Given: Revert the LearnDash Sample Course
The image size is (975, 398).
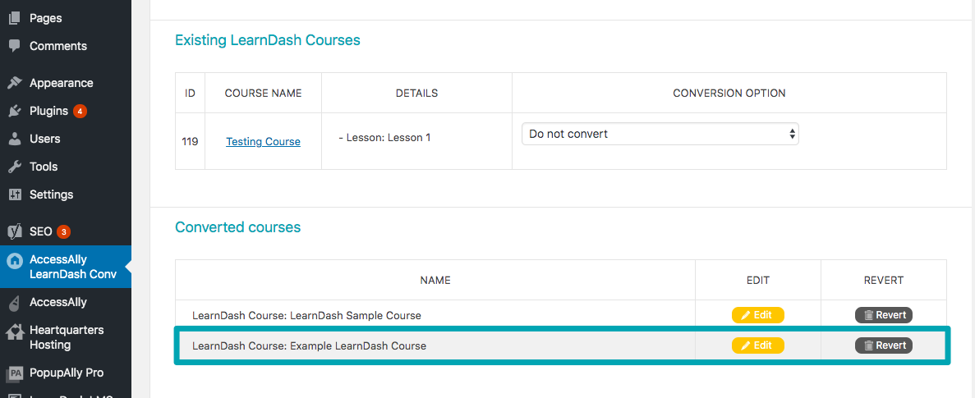Looking at the screenshot, I should pyautogui.click(x=884, y=315).
